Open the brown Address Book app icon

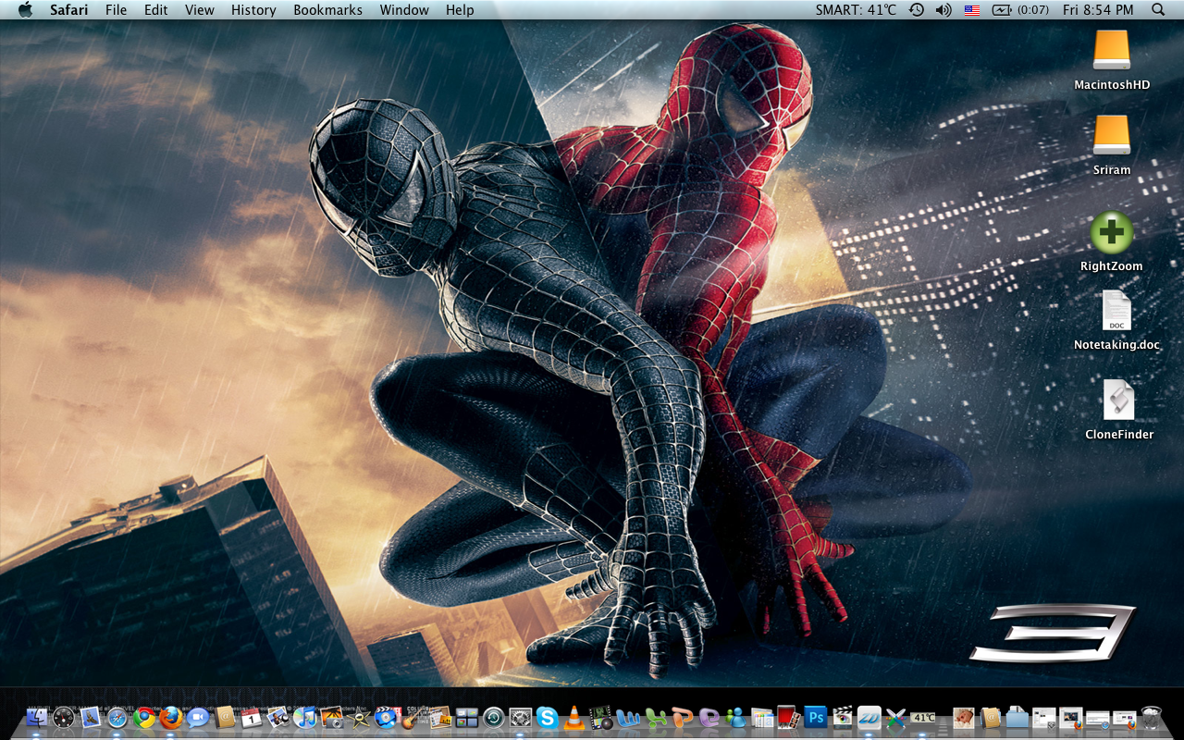(225, 717)
